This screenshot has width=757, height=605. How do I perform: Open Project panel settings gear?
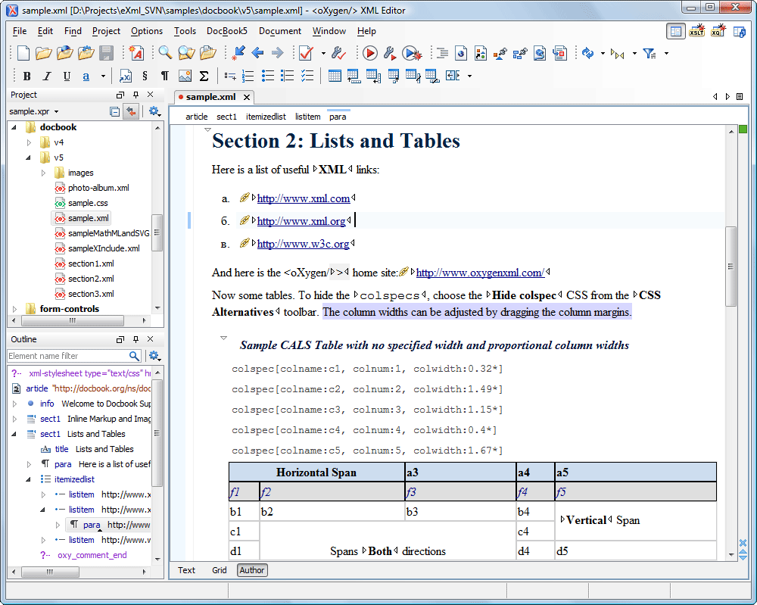pyautogui.click(x=154, y=111)
